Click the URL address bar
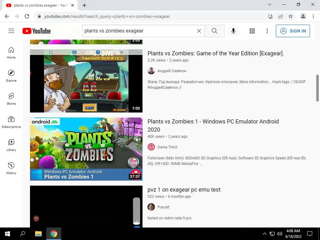Viewport: 320px width, 240px height. coord(151,16)
